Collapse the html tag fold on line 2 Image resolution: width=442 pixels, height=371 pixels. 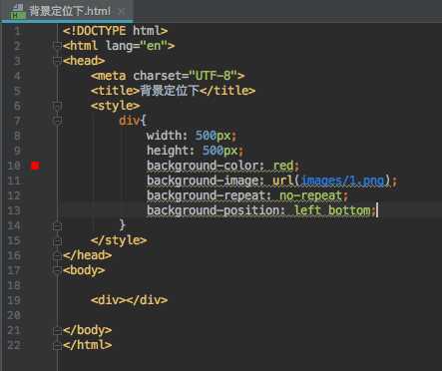(57, 45)
